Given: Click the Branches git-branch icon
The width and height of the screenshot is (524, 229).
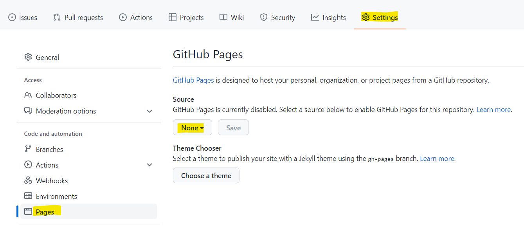Looking at the screenshot, I should click(28, 149).
